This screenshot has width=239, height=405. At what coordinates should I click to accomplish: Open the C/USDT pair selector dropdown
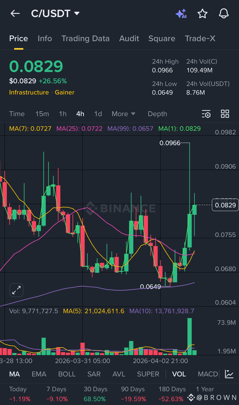pyautogui.click(x=55, y=14)
